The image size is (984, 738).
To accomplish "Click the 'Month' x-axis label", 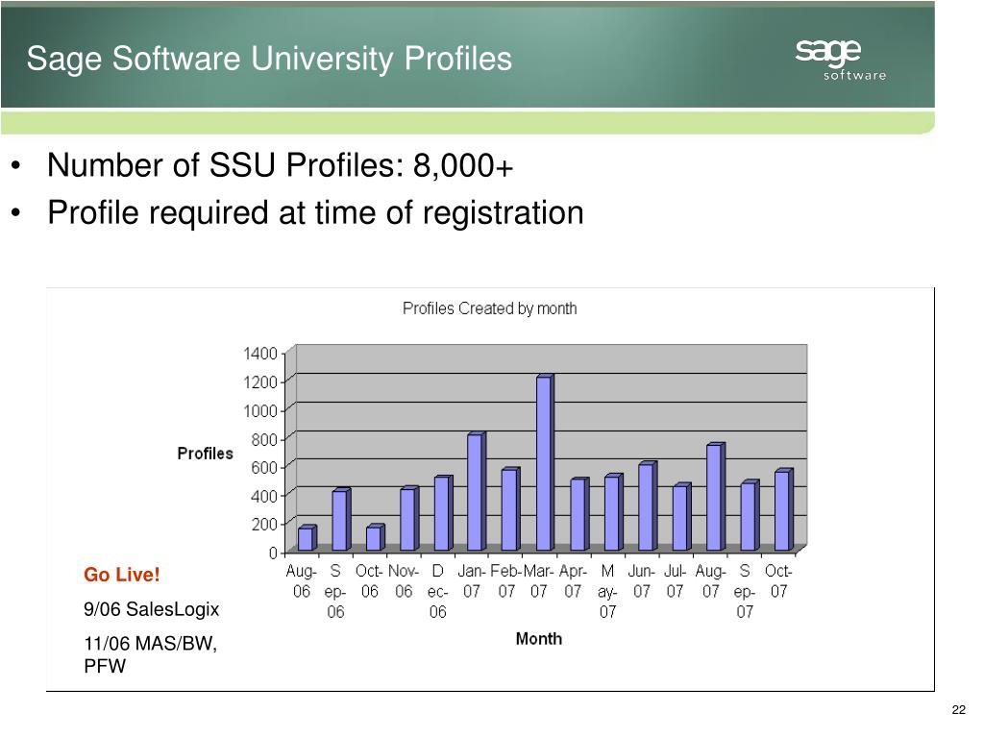I will 538,639.
